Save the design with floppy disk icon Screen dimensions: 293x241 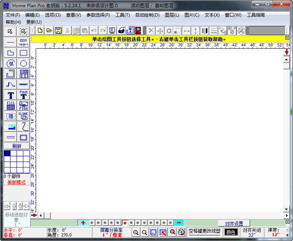pyautogui.click(x=58, y=30)
